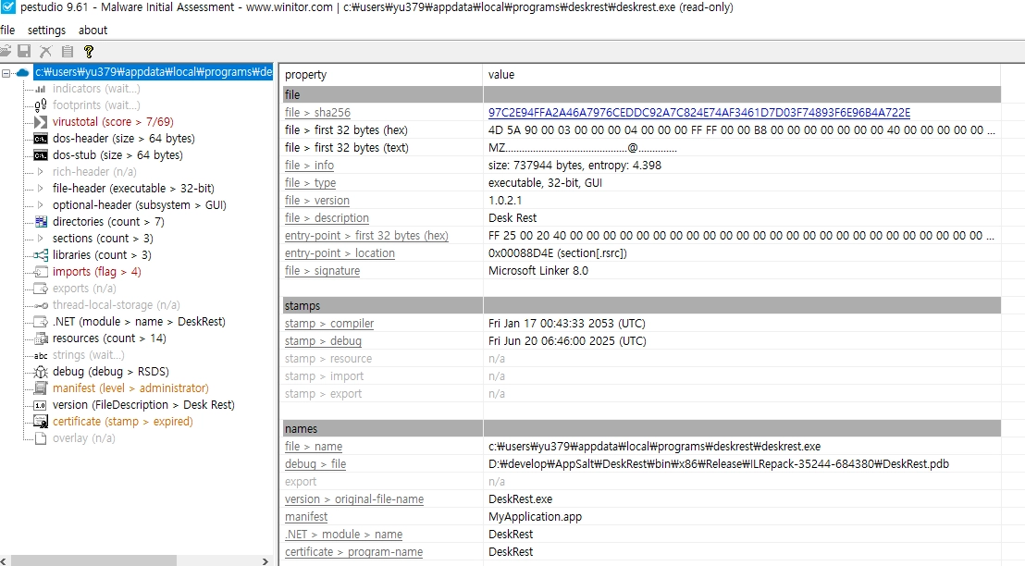Screen dimensions: 1025x566
Task: Click the debug bug icon
Action: (41, 371)
